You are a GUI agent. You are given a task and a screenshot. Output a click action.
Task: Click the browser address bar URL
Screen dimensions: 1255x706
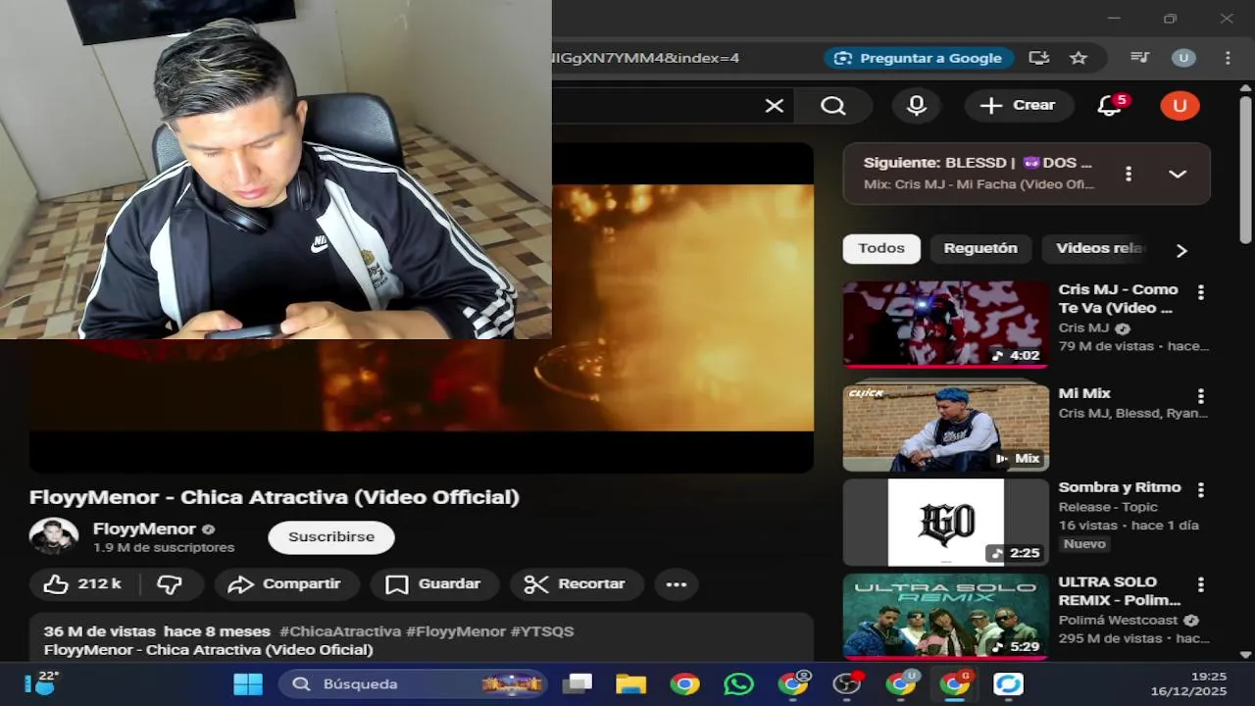647,58
